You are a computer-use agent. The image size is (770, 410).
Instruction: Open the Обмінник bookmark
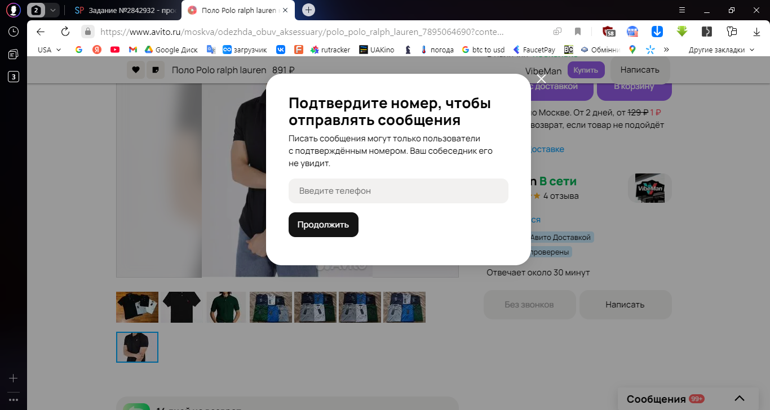[600, 50]
